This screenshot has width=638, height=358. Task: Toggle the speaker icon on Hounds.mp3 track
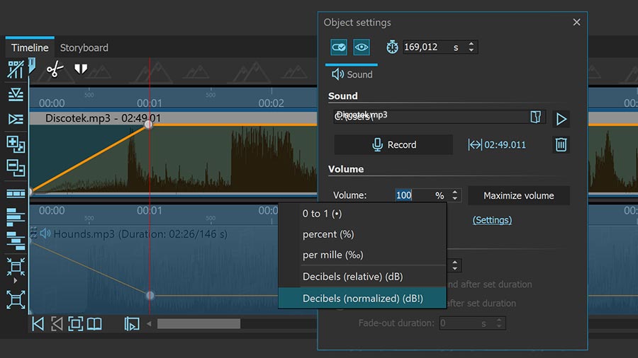(x=45, y=233)
